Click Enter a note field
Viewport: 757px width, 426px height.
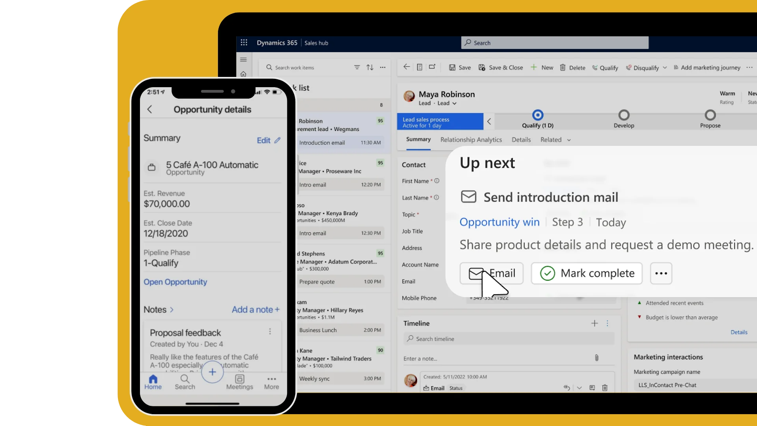pyautogui.click(x=497, y=359)
